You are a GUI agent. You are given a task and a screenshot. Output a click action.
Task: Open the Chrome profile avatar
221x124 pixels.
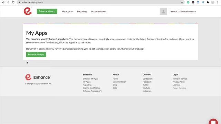pyautogui.click(x=213, y=2)
